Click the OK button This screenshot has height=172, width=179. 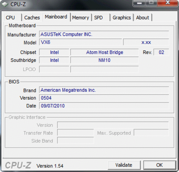coord(159,165)
